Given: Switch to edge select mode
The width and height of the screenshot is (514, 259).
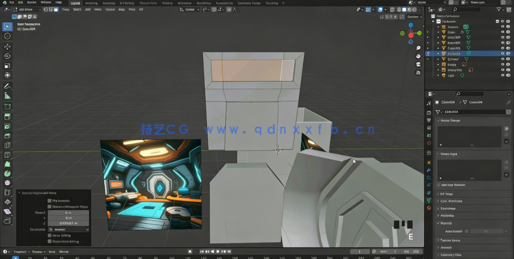Looking at the screenshot, I should tap(51, 9).
